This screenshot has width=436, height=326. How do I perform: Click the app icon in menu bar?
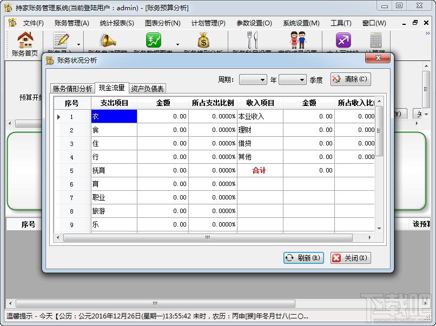[x=12, y=23]
